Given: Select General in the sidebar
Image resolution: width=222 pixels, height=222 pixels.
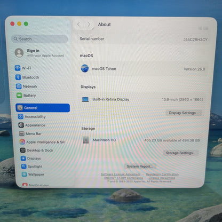Looking at the screenshot, I should pyautogui.click(x=43, y=108).
